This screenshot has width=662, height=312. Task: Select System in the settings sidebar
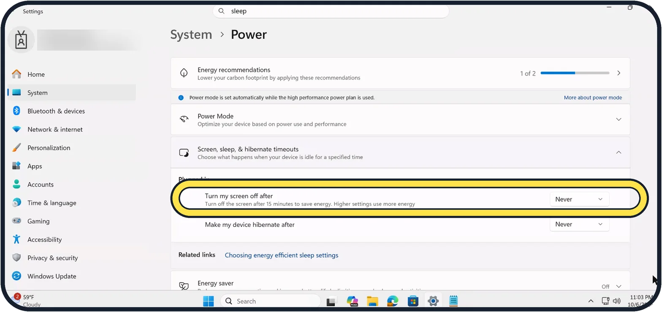pos(72,93)
